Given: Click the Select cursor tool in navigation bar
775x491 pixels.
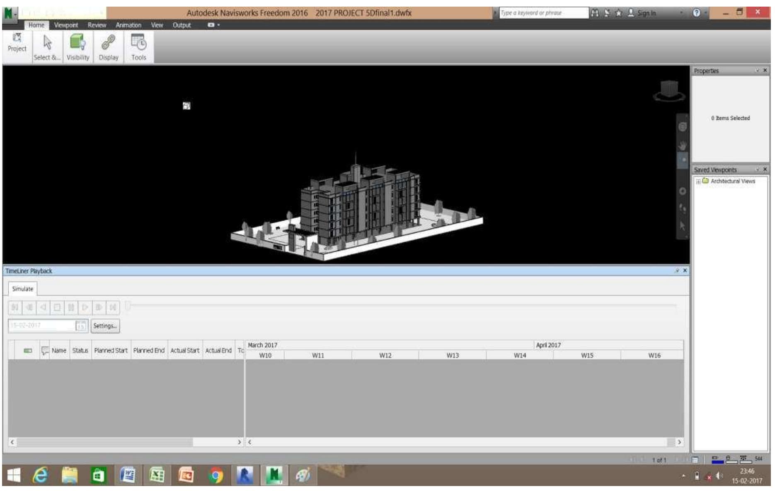Looking at the screenshot, I should (683, 226).
